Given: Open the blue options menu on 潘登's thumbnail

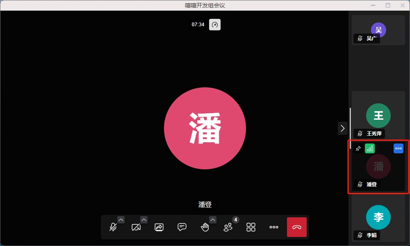Looking at the screenshot, I should 399,148.
